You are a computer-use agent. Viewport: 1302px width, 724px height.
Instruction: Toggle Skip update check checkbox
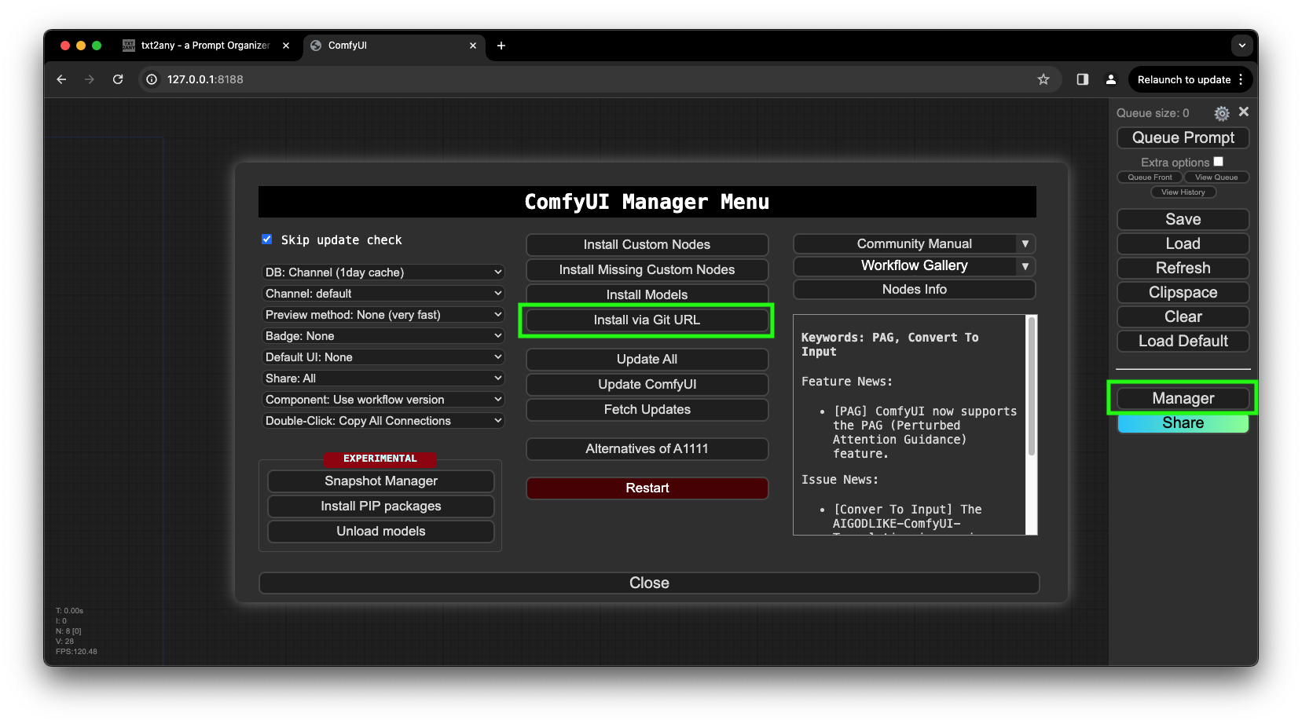pos(266,240)
